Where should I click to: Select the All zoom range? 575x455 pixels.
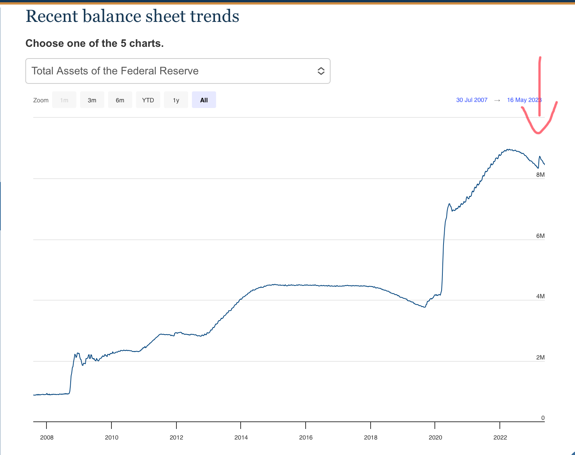(x=204, y=100)
